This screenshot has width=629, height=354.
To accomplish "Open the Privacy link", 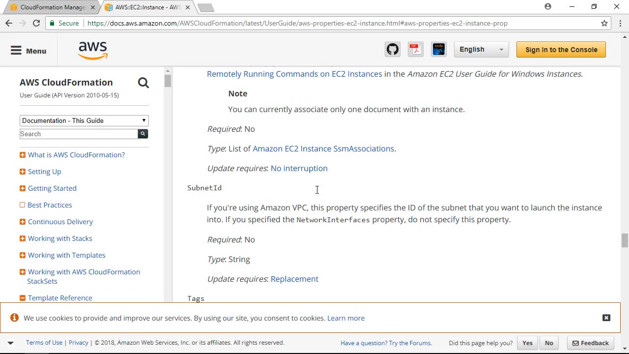I will (x=79, y=343).
